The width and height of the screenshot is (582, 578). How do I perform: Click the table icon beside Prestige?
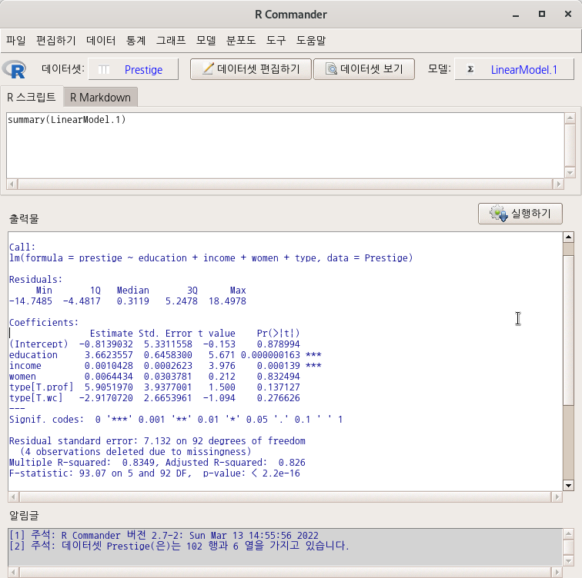(104, 69)
